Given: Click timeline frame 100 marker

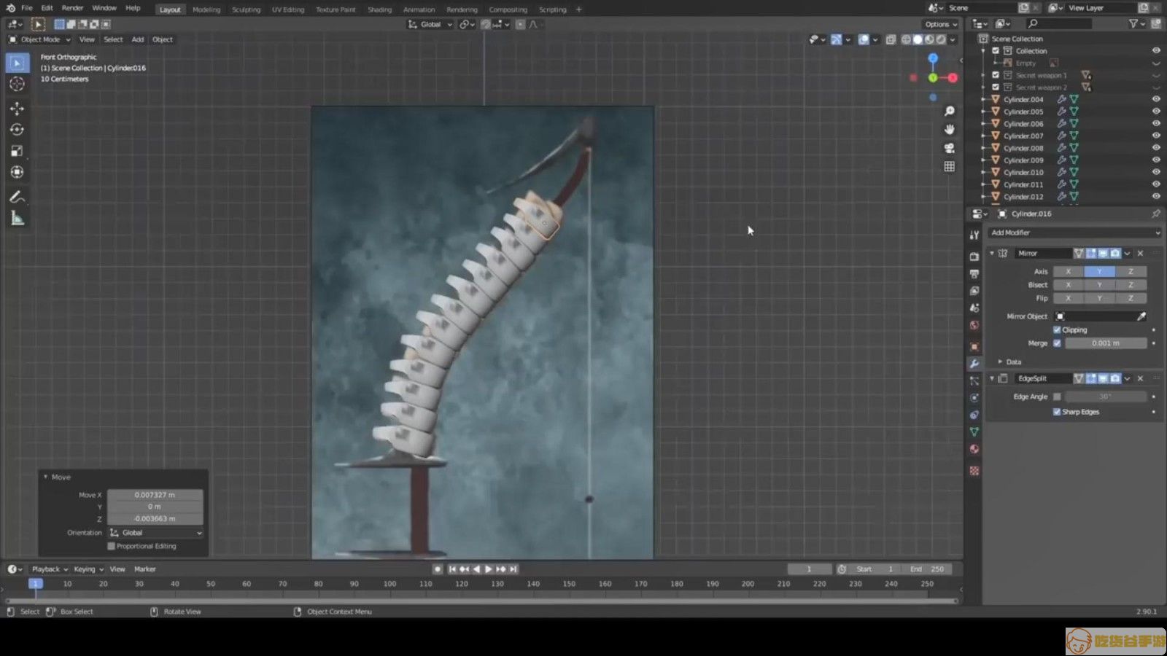Looking at the screenshot, I should 389,584.
